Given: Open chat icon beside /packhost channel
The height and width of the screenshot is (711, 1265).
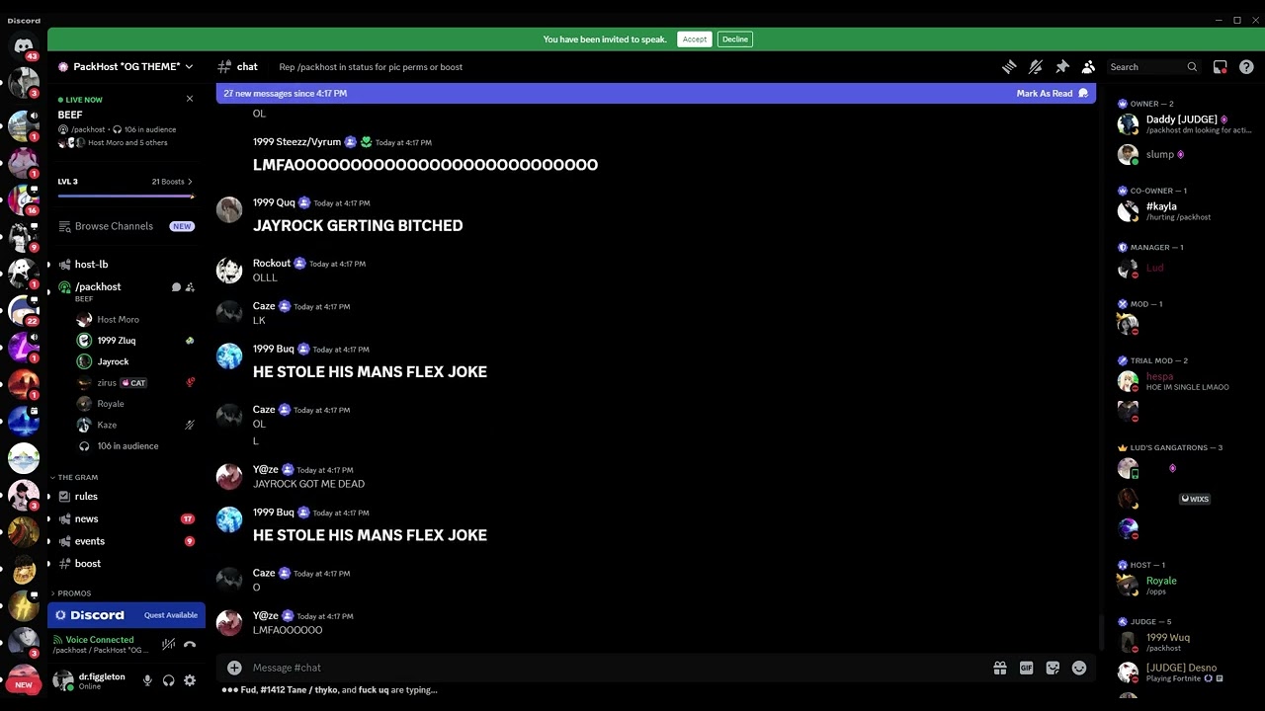Looking at the screenshot, I should click(176, 287).
